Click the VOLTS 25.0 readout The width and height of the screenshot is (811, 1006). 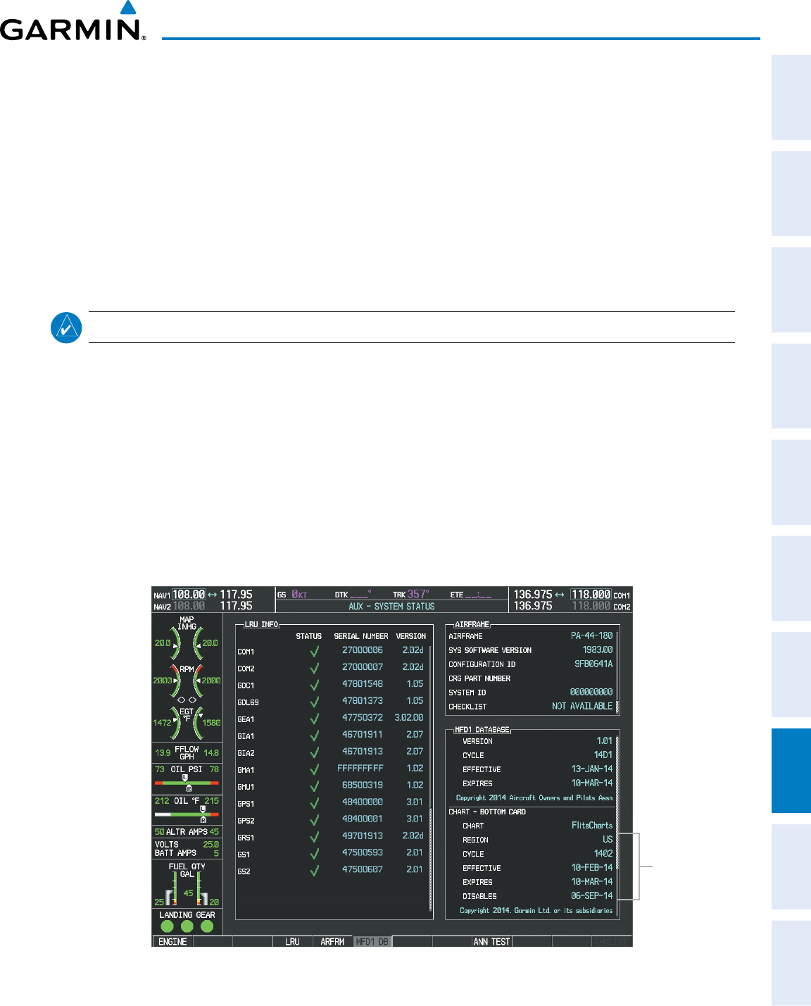tap(187, 844)
